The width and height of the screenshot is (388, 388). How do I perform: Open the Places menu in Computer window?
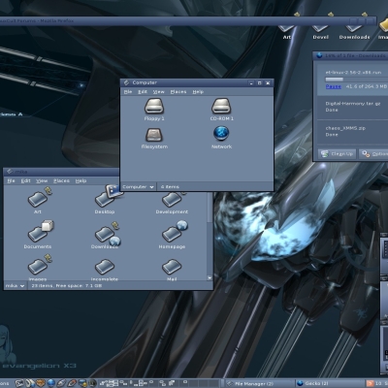coord(178,92)
